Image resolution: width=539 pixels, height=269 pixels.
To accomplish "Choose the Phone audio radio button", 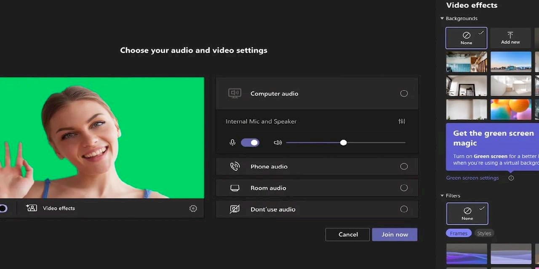I will click(x=404, y=166).
